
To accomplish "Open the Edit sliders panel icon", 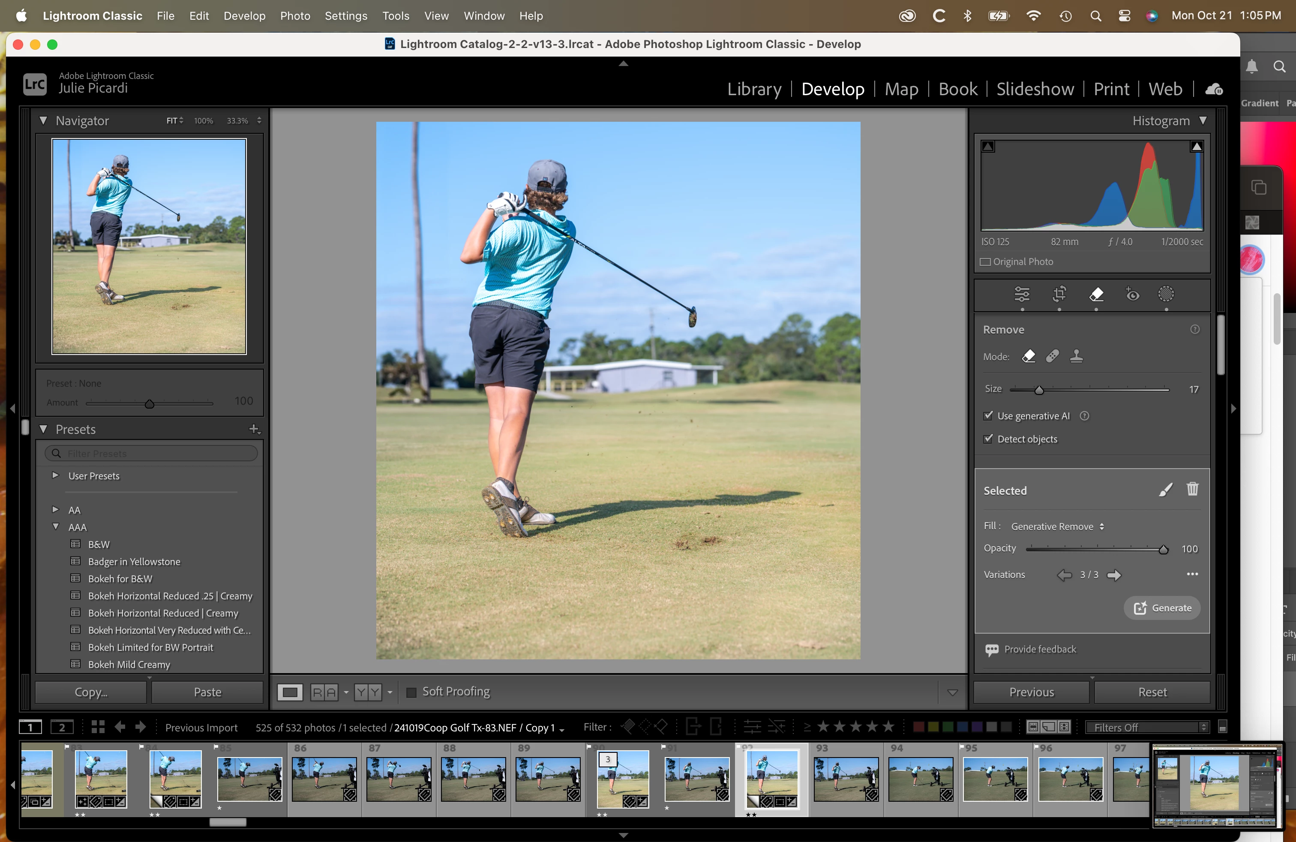I will pos(1022,294).
